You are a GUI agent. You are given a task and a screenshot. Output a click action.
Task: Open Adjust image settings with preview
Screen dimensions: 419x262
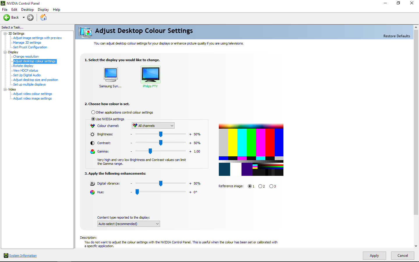pyautogui.click(x=38, y=38)
